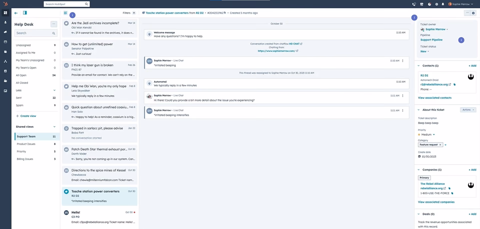Open the Settings gear icon
This screenshot has width=480, height=229.
(437, 4)
